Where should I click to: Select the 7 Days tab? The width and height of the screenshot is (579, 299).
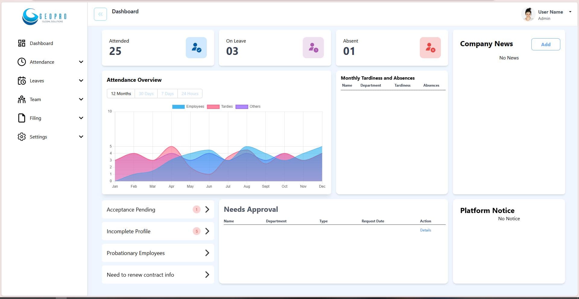coord(167,94)
